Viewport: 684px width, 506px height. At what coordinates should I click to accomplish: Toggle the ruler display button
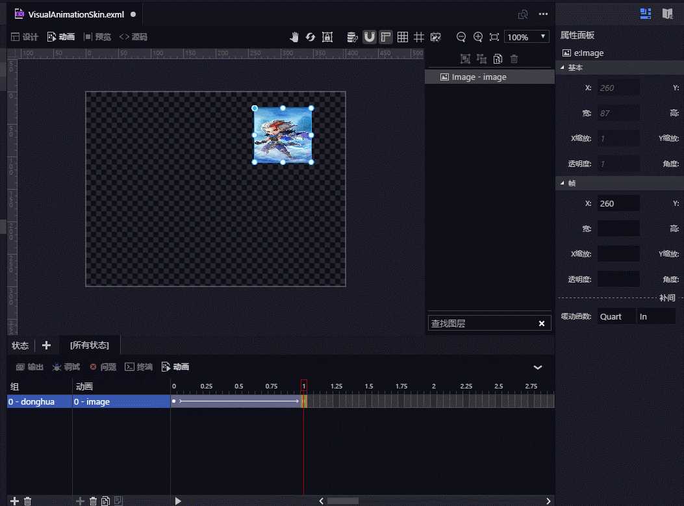386,37
